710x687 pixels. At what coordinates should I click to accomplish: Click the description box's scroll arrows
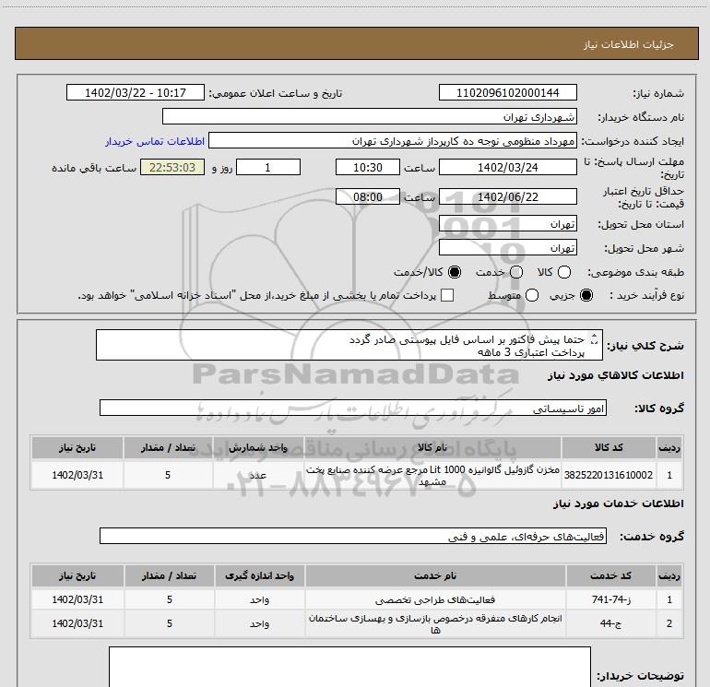595,338
